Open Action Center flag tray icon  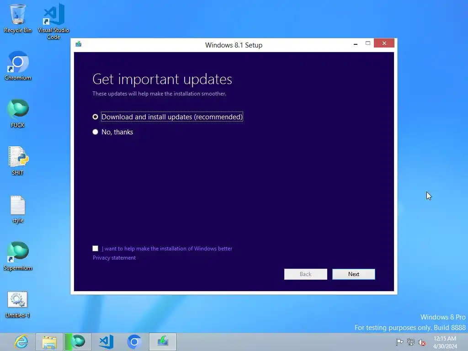[399, 342]
